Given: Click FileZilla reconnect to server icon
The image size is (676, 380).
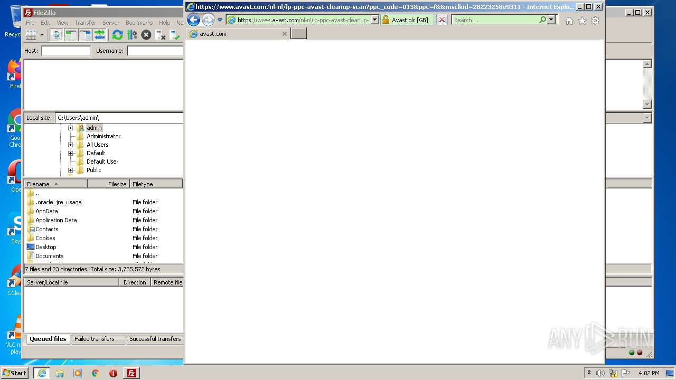Looking at the screenshot, I should click(175, 35).
